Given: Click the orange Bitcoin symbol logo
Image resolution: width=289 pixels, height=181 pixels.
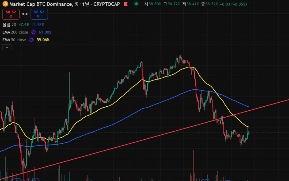Looking at the screenshot, I should click(x=5, y=4).
